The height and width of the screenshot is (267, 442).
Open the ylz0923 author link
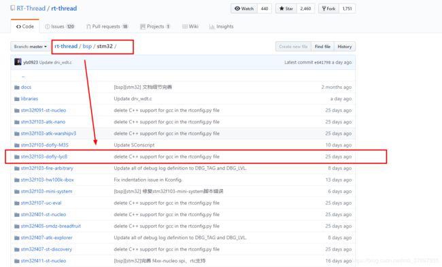(30, 62)
